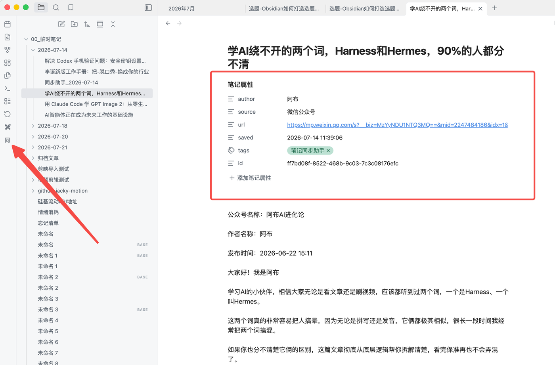Click 添加笔记属性 to add a property
The image size is (555, 365).
250,178
